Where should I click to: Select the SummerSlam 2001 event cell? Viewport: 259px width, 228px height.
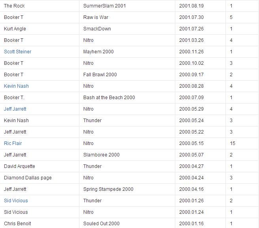[x=127, y=6]
